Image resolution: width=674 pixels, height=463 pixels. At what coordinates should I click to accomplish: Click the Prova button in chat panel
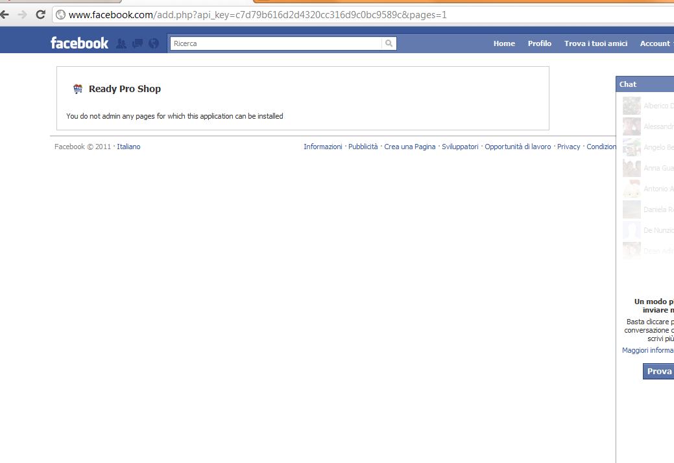pyautogui.click(x=658, y=371)
